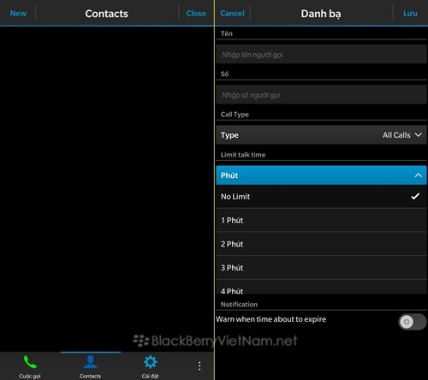Click the up chevron on Phút
Screen dimensions: 428x380
[x=418, y=175]
